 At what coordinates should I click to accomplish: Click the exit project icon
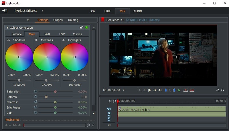pos(5,11)
